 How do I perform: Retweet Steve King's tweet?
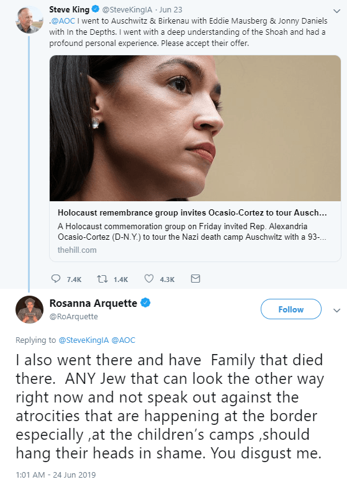(x=102, y=279)
